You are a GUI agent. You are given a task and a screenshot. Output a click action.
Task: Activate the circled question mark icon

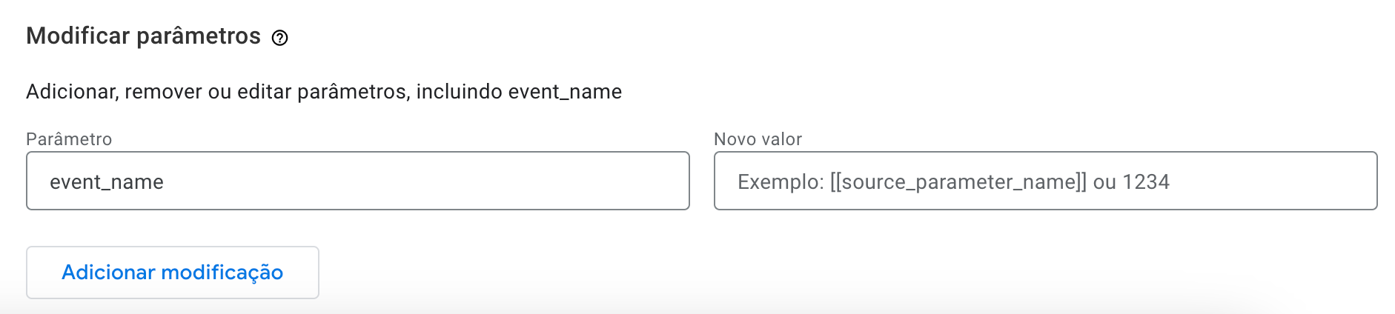279,38
